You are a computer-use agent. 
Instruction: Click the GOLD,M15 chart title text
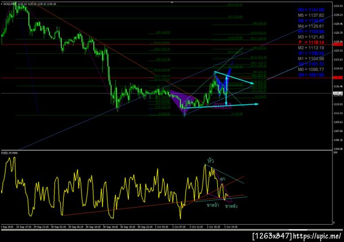tap(10, 4)
